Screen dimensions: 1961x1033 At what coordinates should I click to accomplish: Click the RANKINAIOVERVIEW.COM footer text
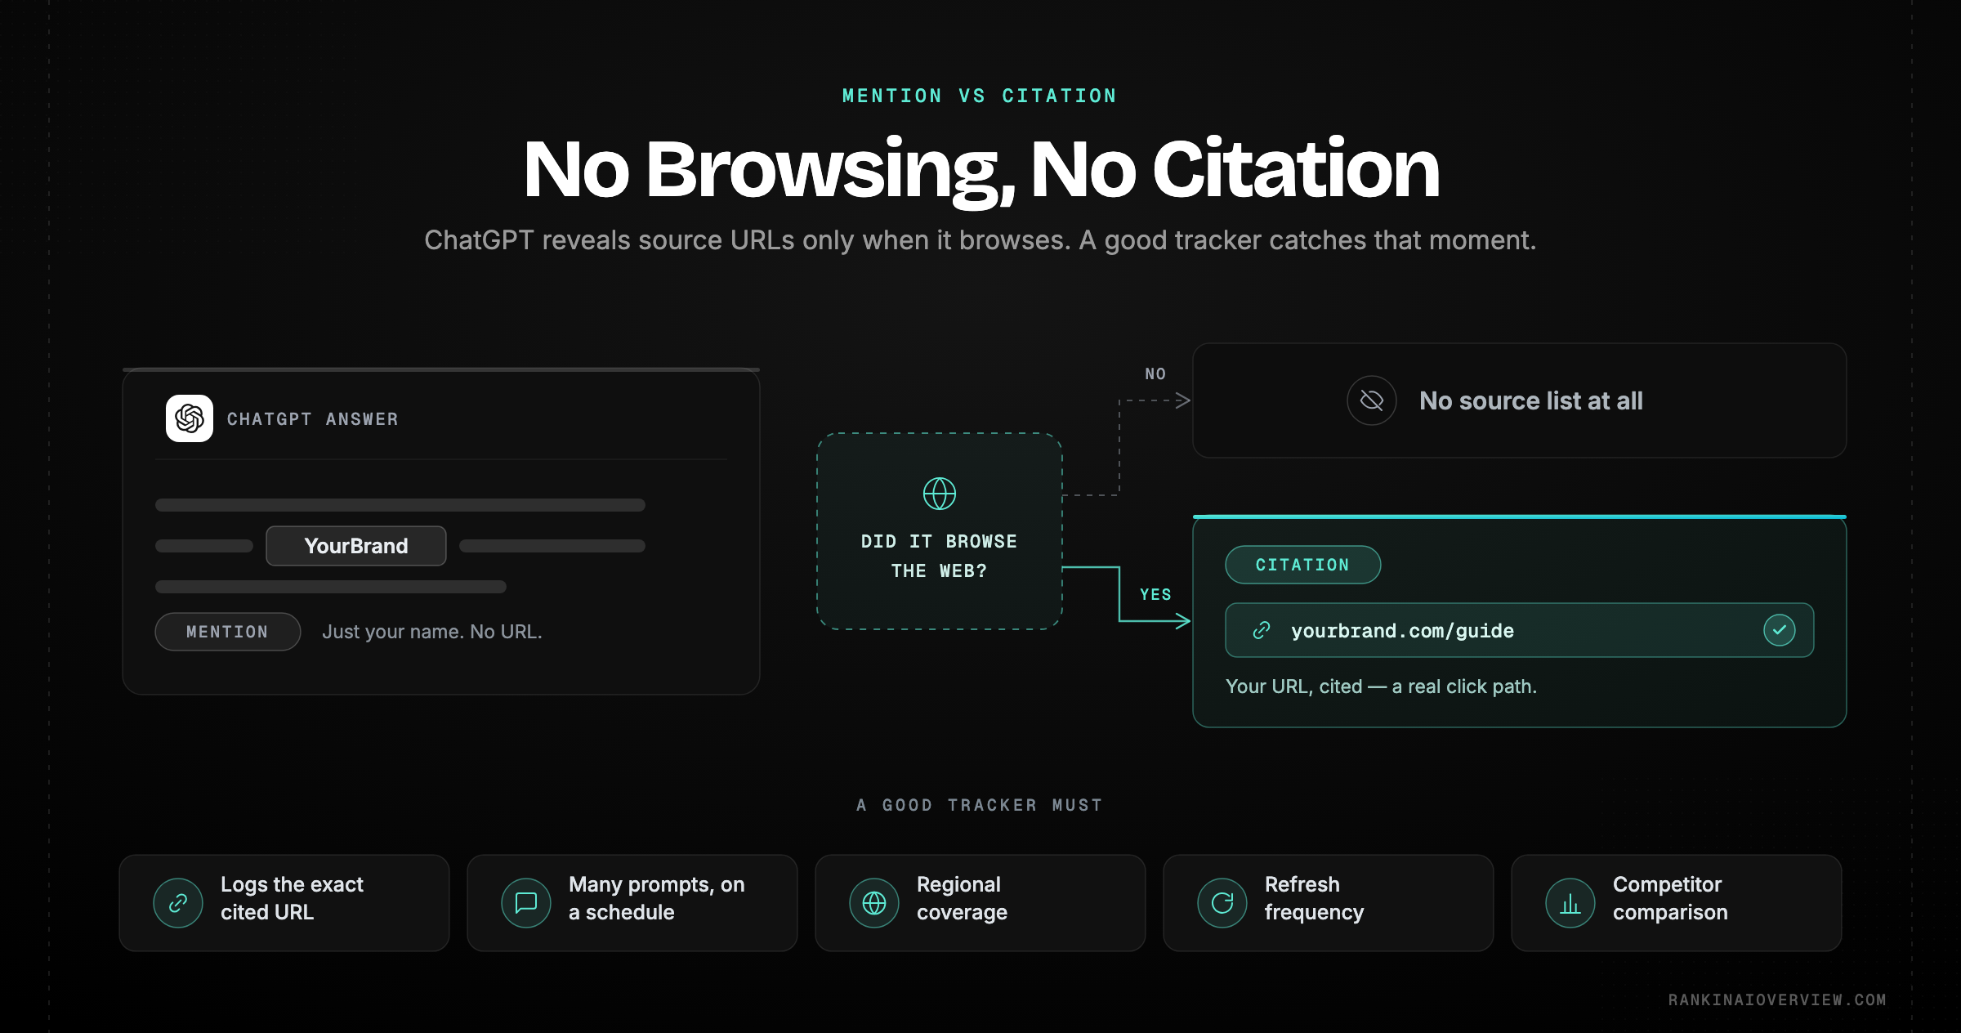[1777, 999]
